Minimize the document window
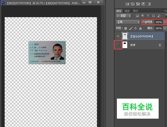 pyautogui.click(x=84, y=2)
